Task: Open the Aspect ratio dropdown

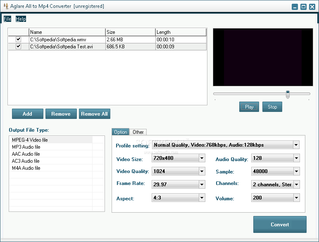Action: [202, 198]
